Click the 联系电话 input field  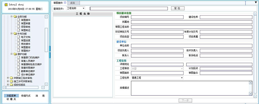[x=226, y=56]
